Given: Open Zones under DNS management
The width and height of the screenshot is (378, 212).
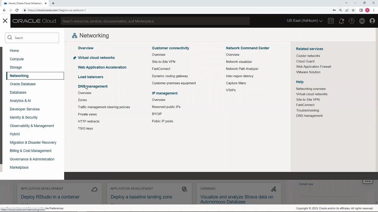Looking at the screenshot, I should tap(82, 100).
